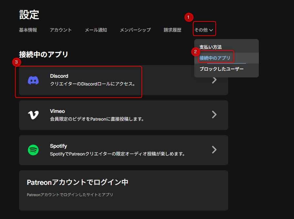
Task: Click the クリエイターのDiscordロールにアクセス description
Action: tap(93, 84)
